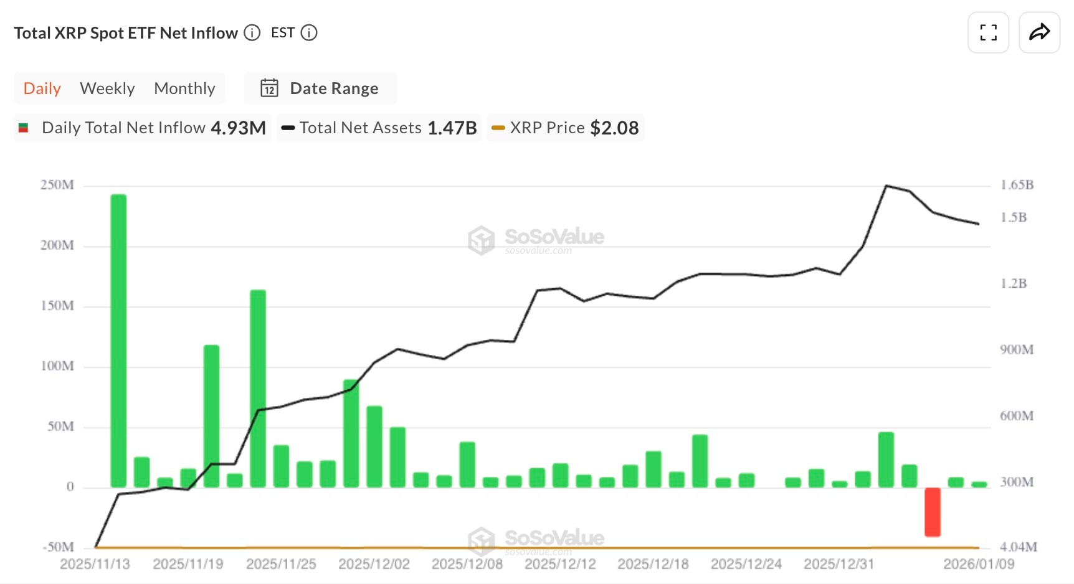Screen dimensions: 1074x584
Task: Click the red negative outflow bar
Action: 932,512
